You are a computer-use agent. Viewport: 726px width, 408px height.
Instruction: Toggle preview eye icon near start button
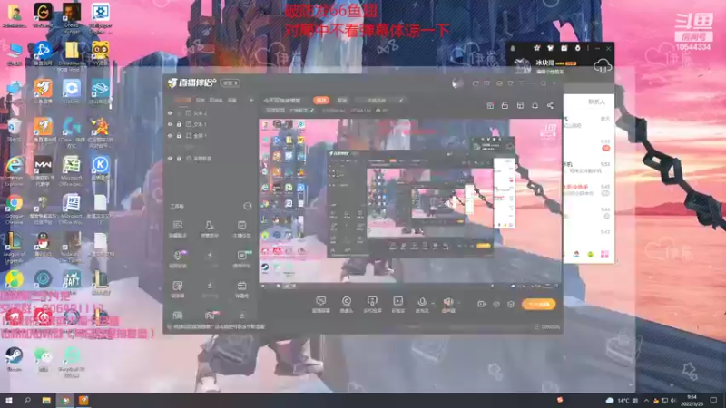point(496,305)
